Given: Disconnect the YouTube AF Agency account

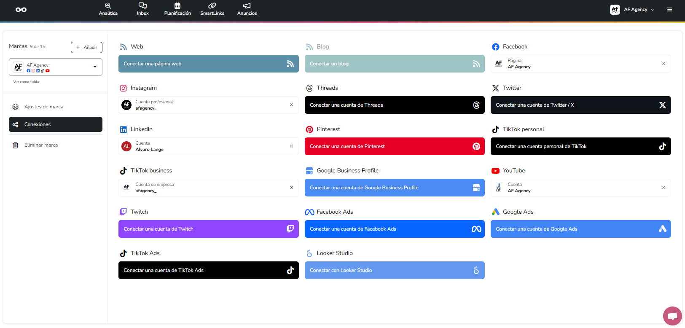Looking at the screenshot, I should pos(664,188).
